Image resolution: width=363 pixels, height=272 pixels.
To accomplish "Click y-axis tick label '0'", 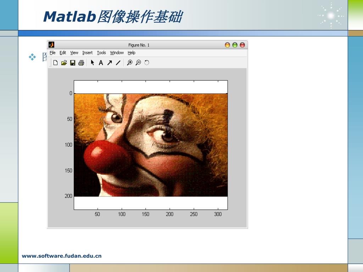I will (71, 93).
